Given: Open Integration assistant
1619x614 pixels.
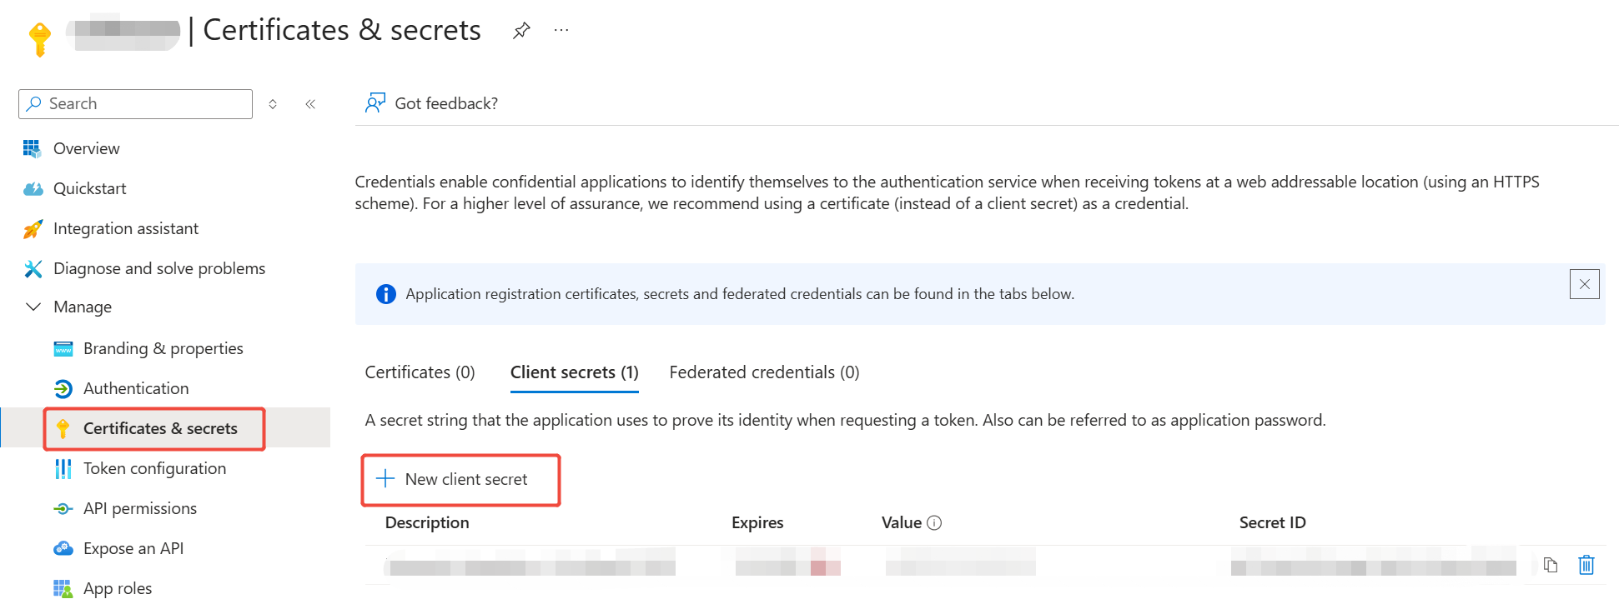Looking at the screenshot, I should tap(126, 228).
